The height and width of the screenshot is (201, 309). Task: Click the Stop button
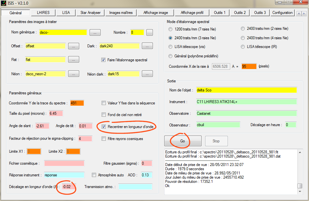point(216,141)
